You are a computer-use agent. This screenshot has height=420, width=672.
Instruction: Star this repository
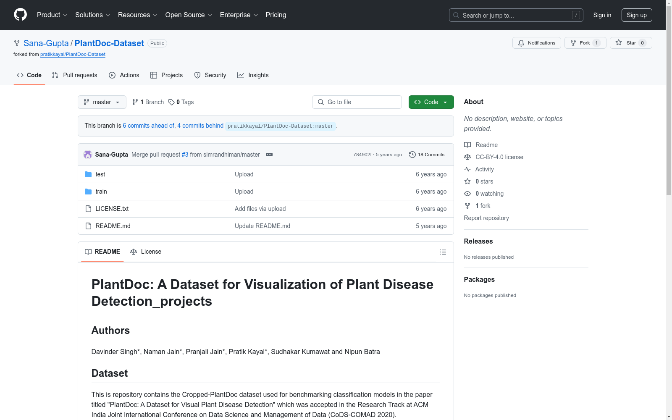626,43
